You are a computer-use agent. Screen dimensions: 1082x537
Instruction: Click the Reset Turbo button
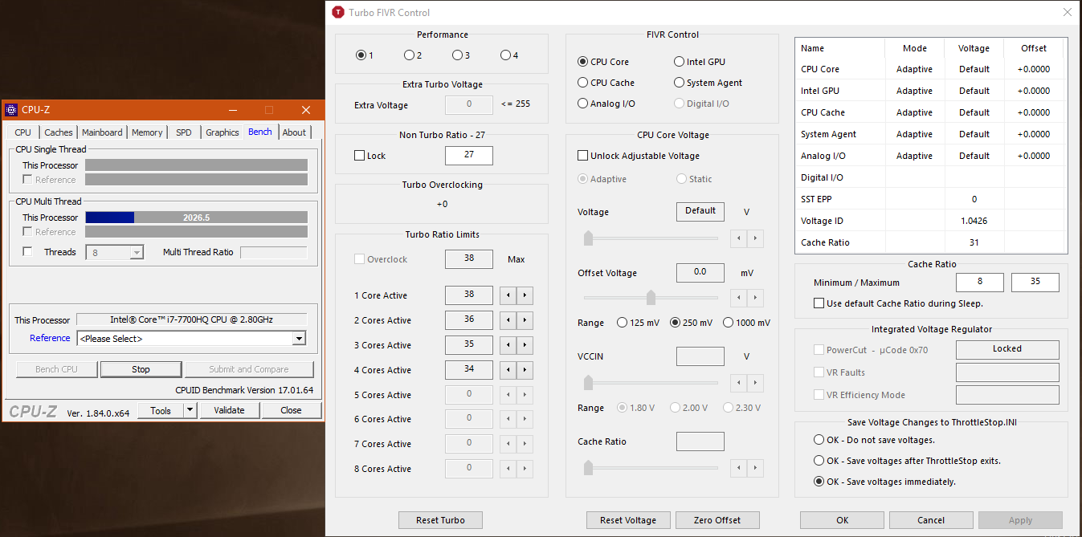440,520
